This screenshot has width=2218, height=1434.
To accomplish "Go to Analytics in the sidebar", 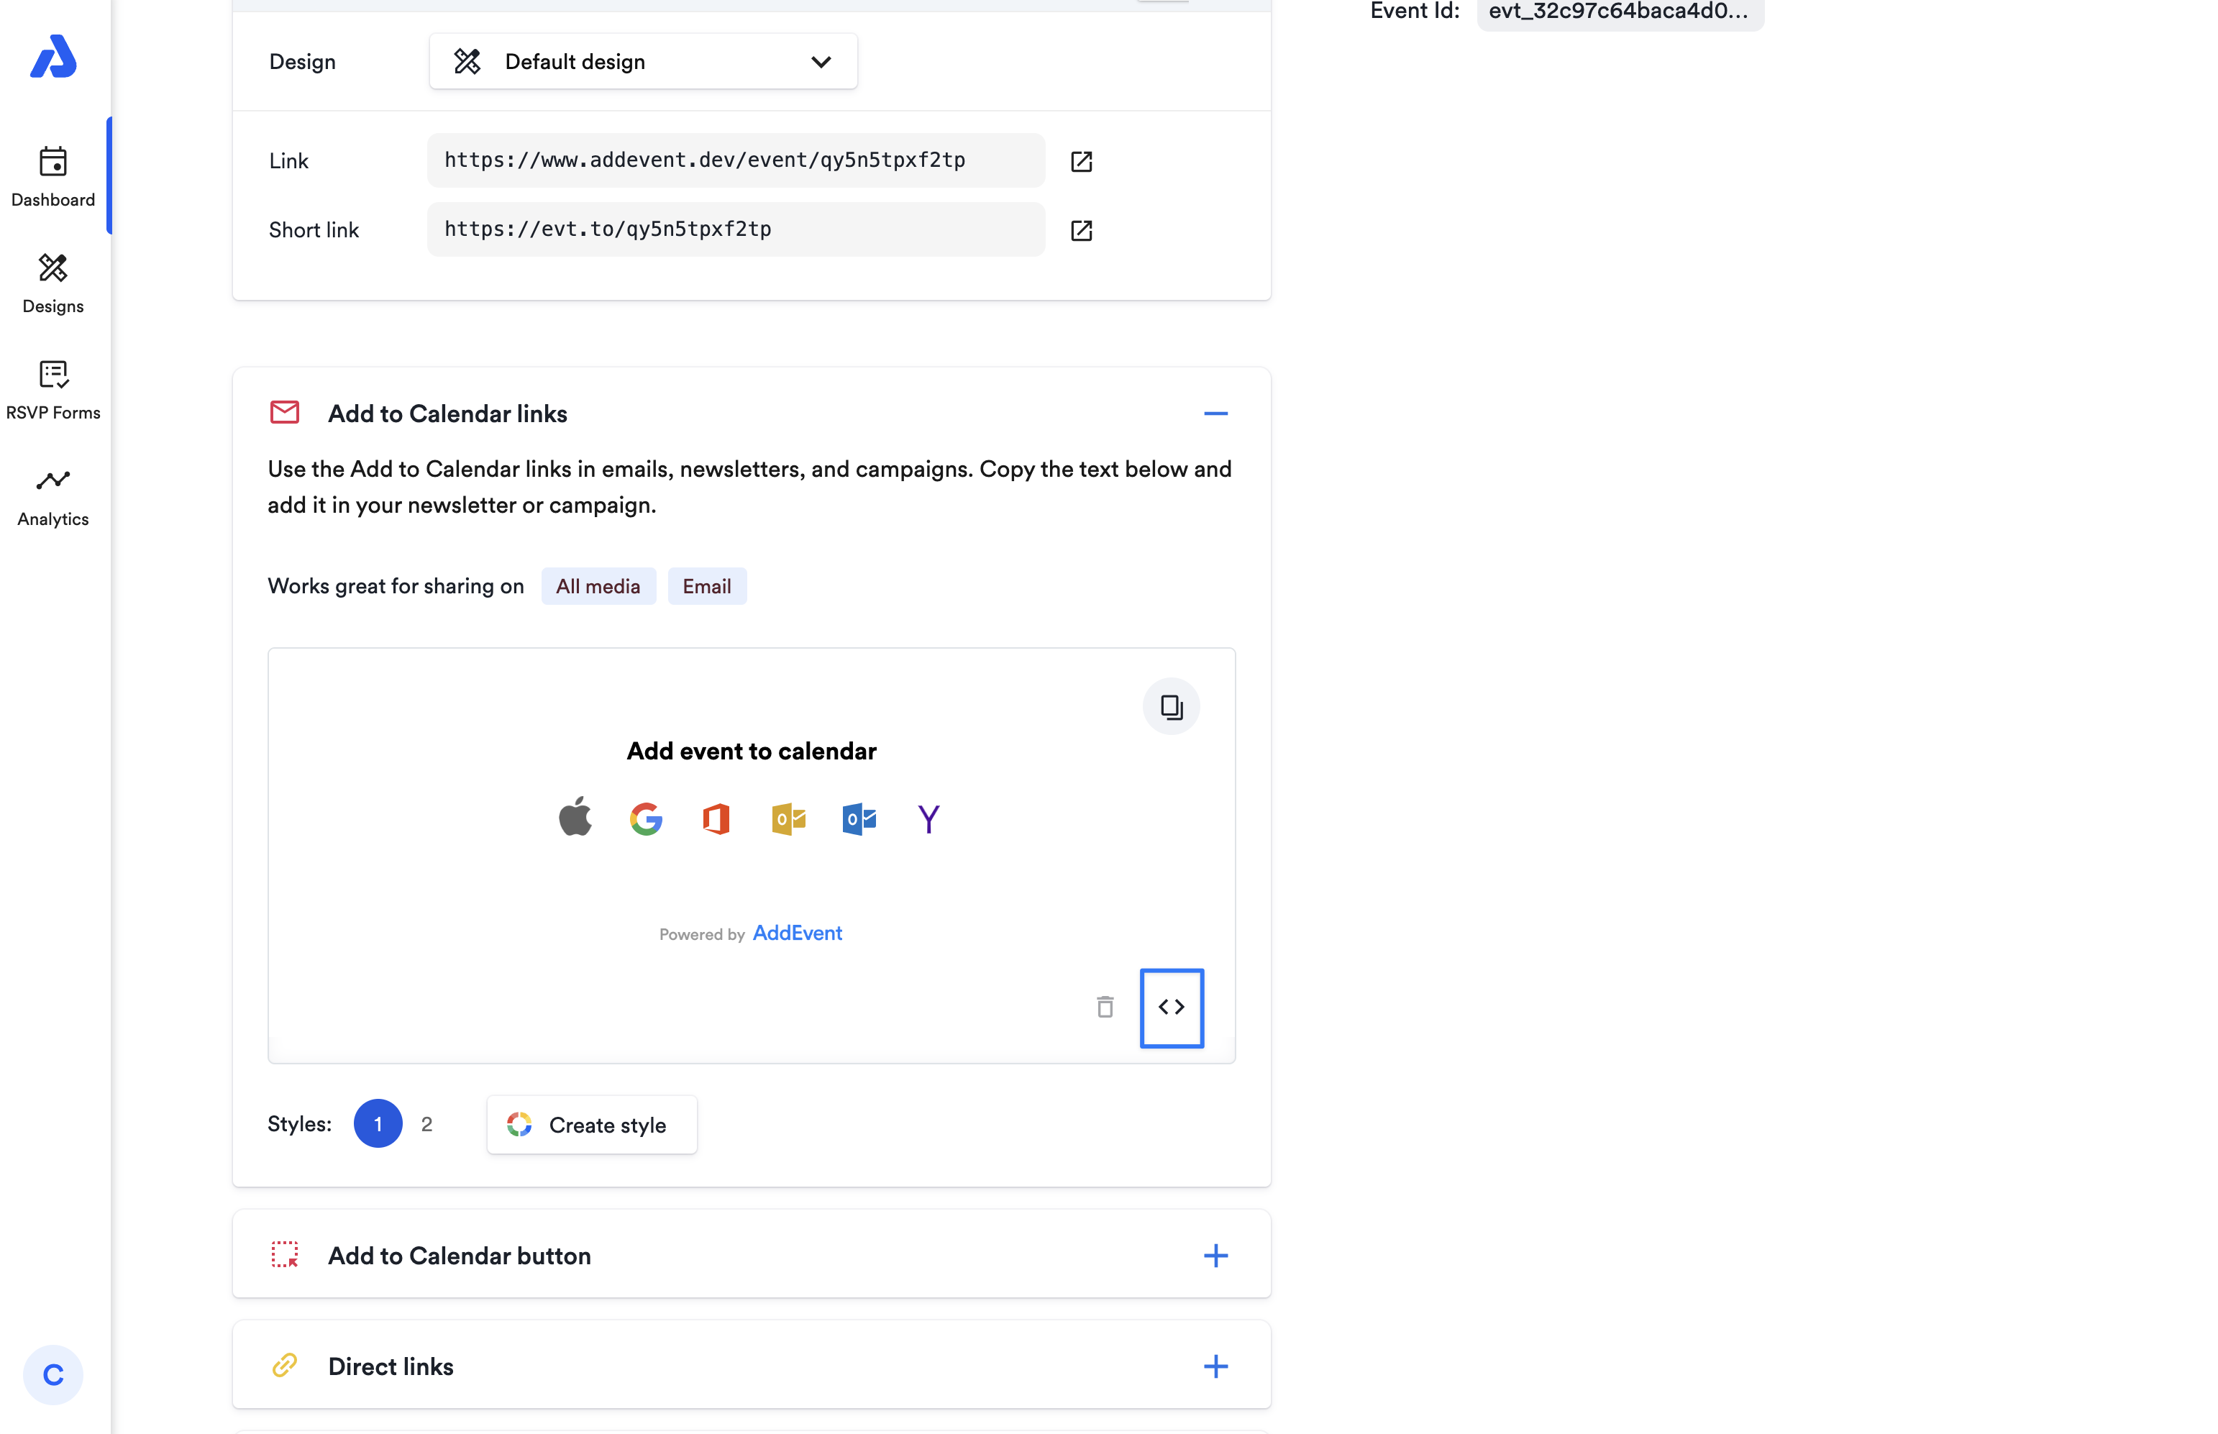I will tap(53, 496).
